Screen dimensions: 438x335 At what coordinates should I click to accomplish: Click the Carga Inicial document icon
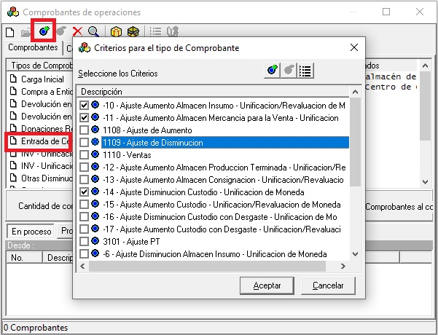tap(13, 79)
